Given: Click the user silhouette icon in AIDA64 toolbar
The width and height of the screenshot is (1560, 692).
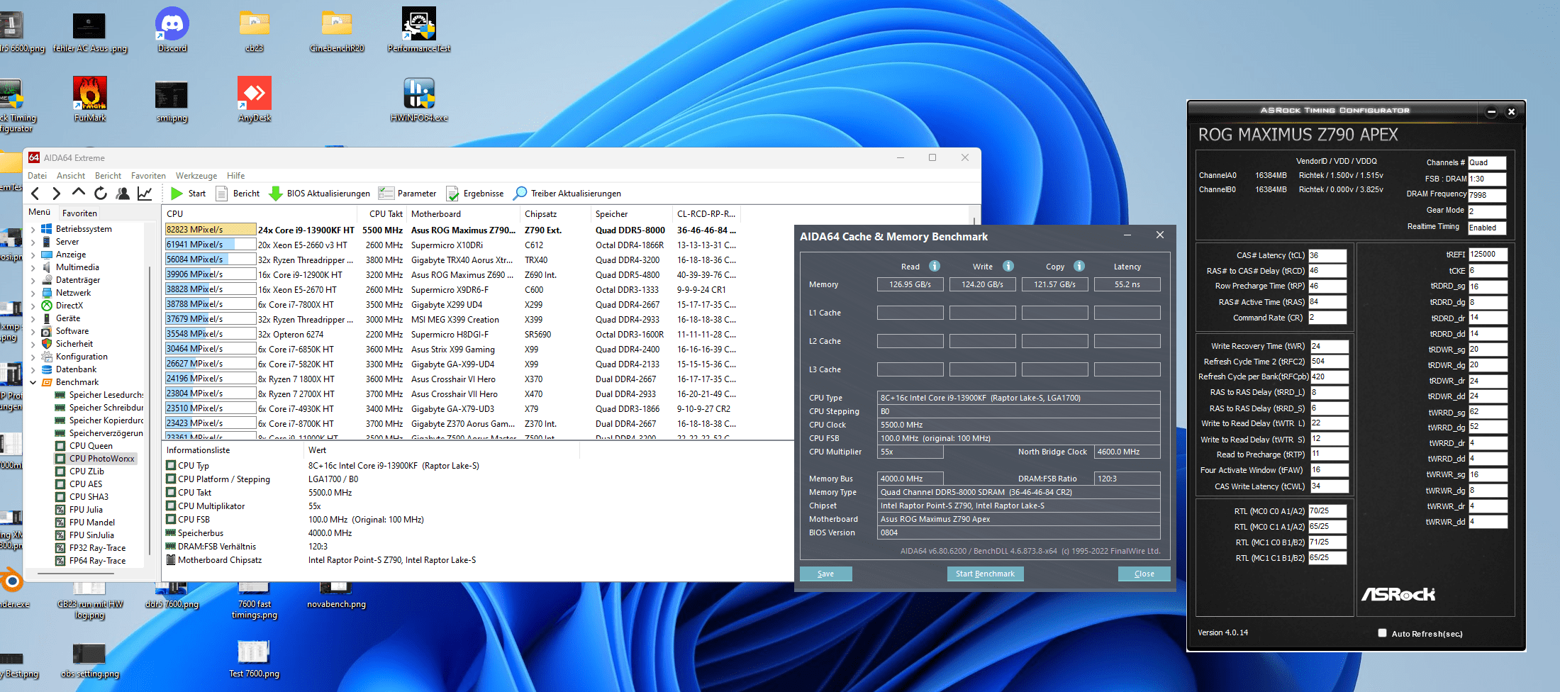Looking at the screenshot, I should coord(123,194).
